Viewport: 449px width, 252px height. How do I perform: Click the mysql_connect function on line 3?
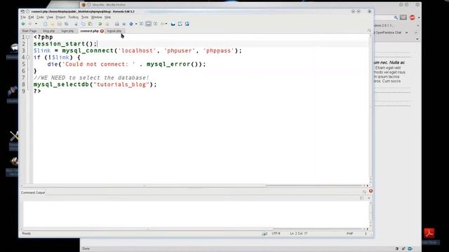(88, 50)
